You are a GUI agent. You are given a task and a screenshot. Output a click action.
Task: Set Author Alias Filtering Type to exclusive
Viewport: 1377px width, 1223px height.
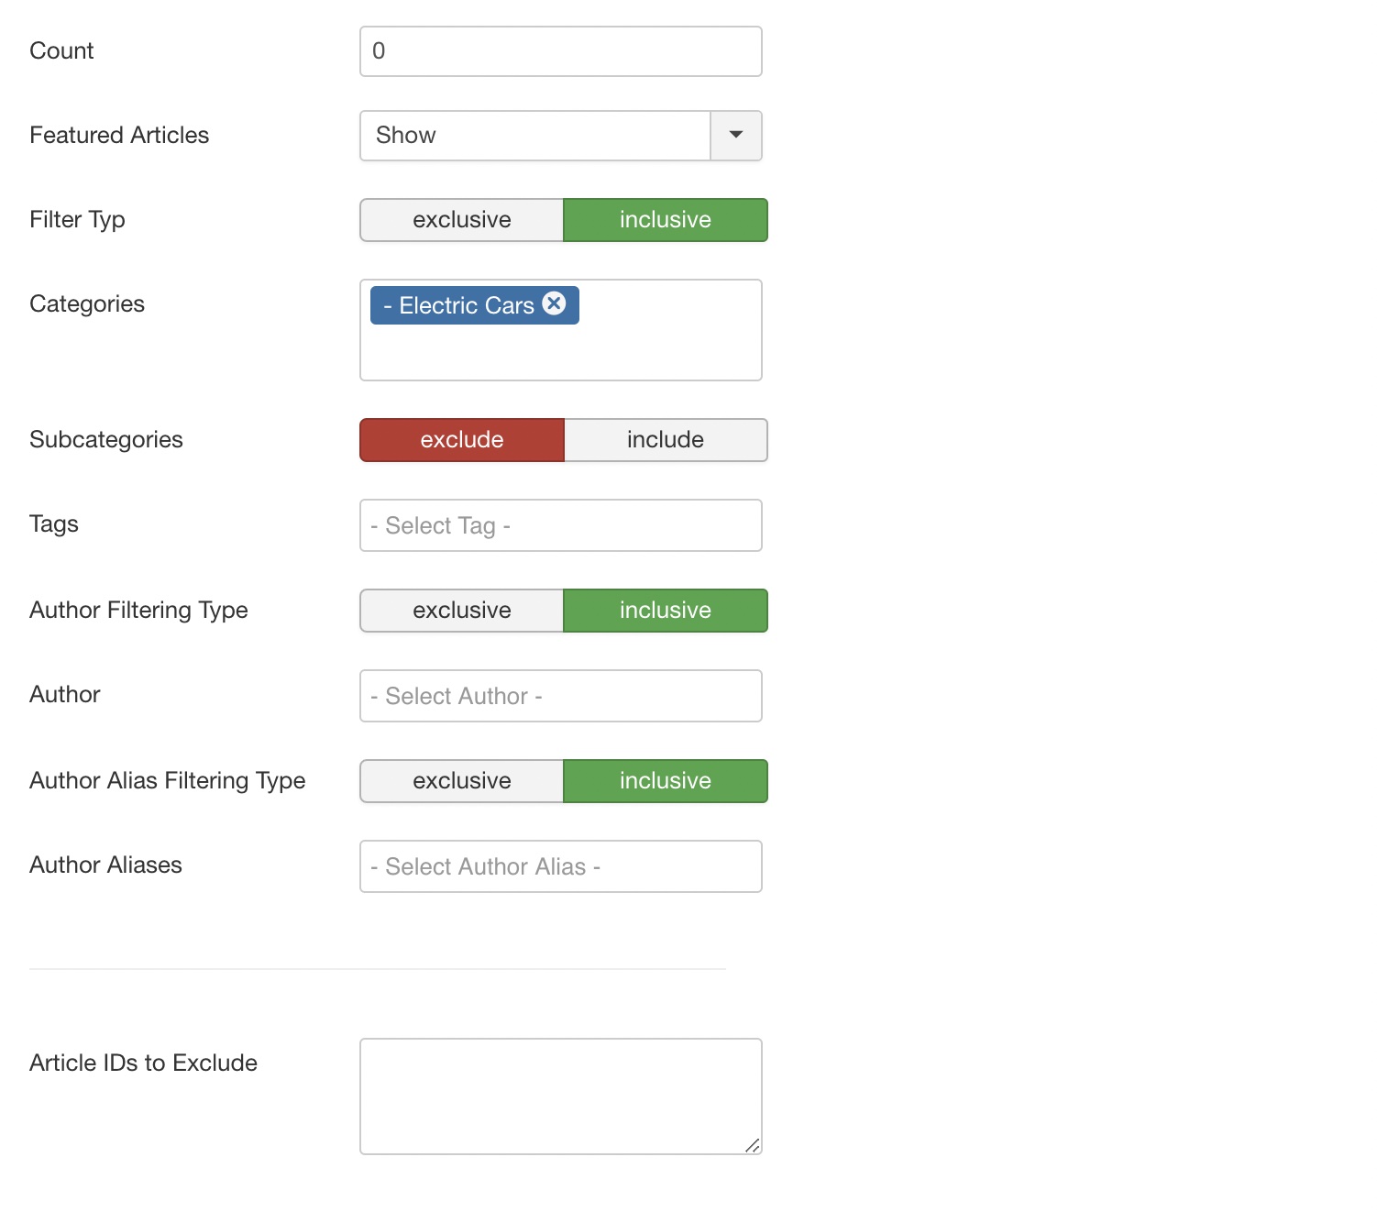click(462, 781)
